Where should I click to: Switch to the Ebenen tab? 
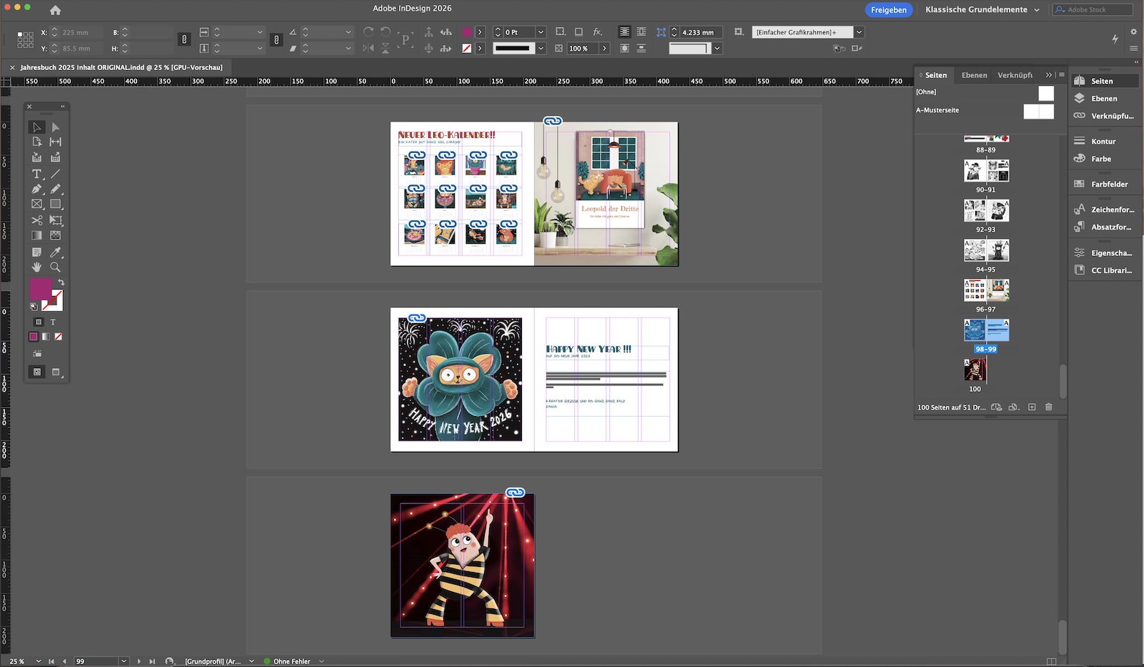tap(974, 75)
